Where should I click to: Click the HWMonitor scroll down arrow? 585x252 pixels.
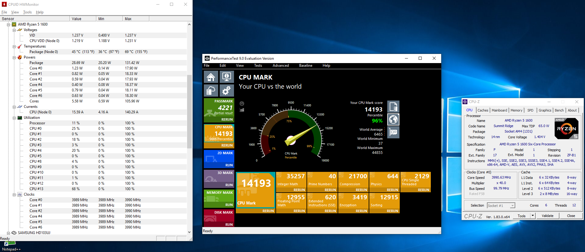pyautogui.click(x=189, y=232)
